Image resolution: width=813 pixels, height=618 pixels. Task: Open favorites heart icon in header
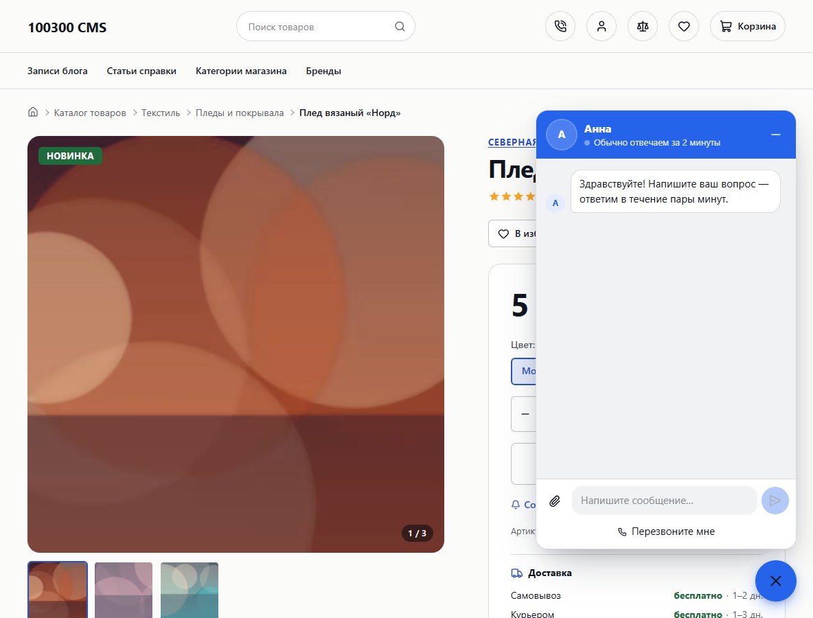click(684, 26)
